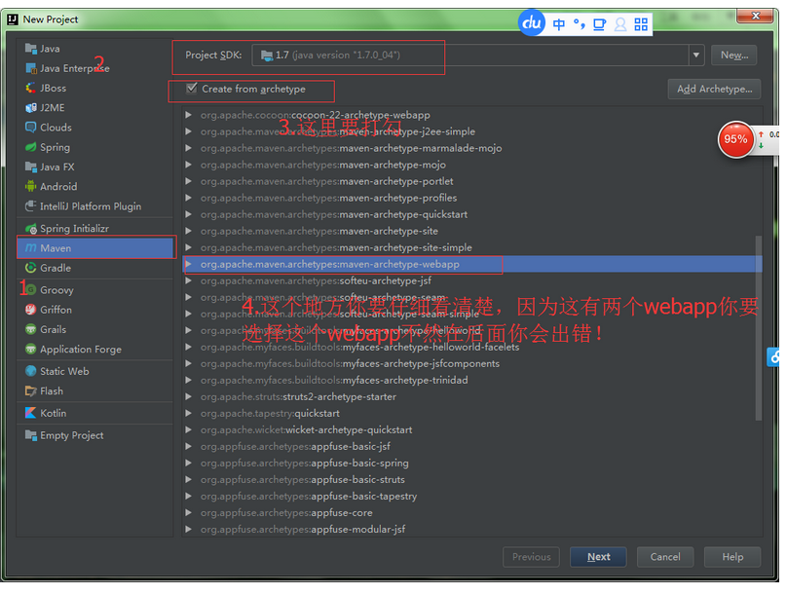Select the Empty Project icon
Screen dimensions: 787x594
30,435
